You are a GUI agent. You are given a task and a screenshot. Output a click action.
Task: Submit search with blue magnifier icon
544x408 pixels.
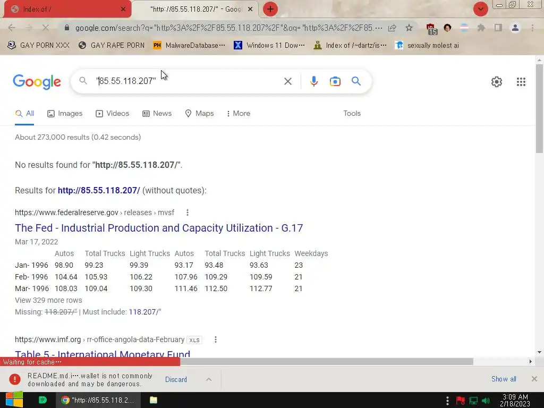pos(356,81)
